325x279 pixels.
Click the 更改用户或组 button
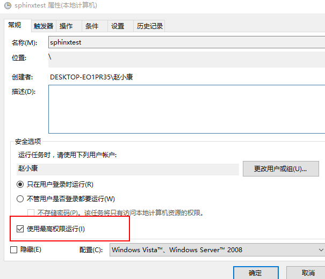(x=280, y=169)
